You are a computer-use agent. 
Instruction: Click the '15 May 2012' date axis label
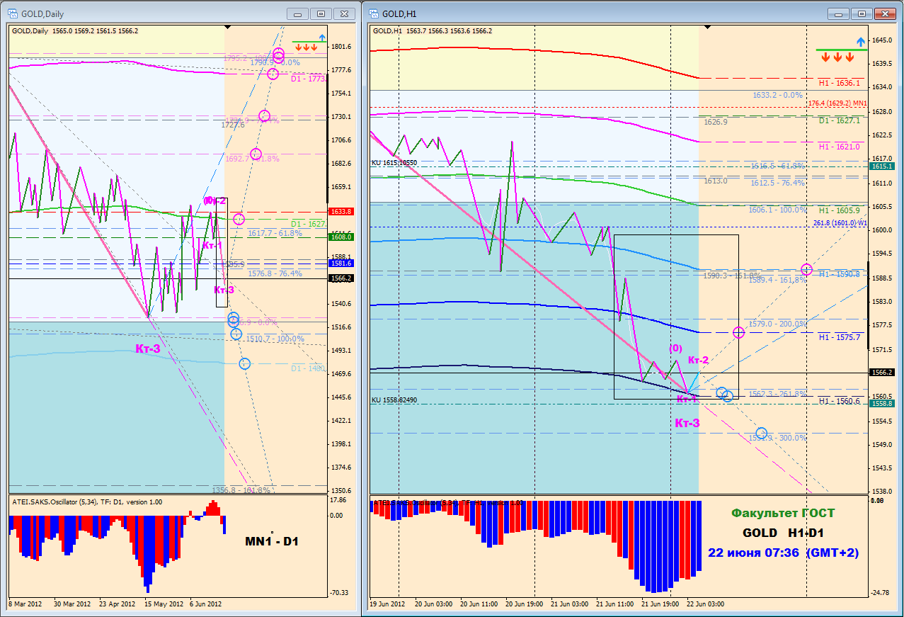click(x=164, y=604)
